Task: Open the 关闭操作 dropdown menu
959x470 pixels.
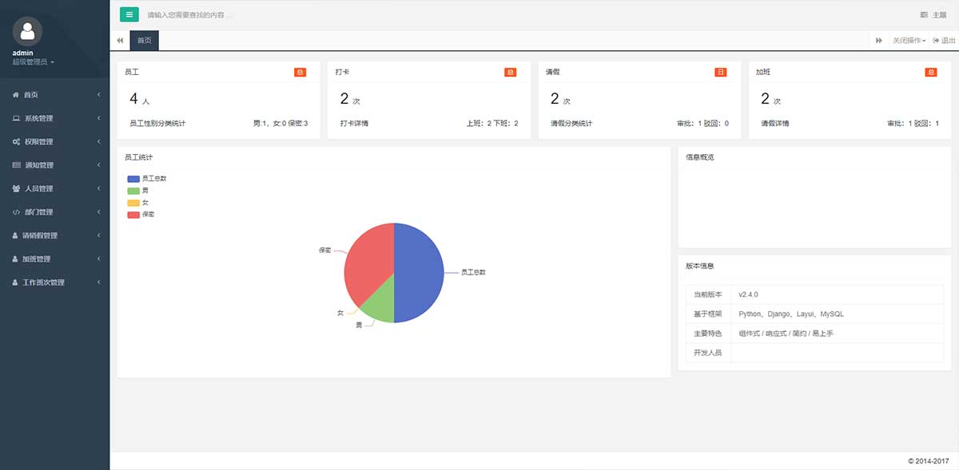Action: click(x=909, y=40)
